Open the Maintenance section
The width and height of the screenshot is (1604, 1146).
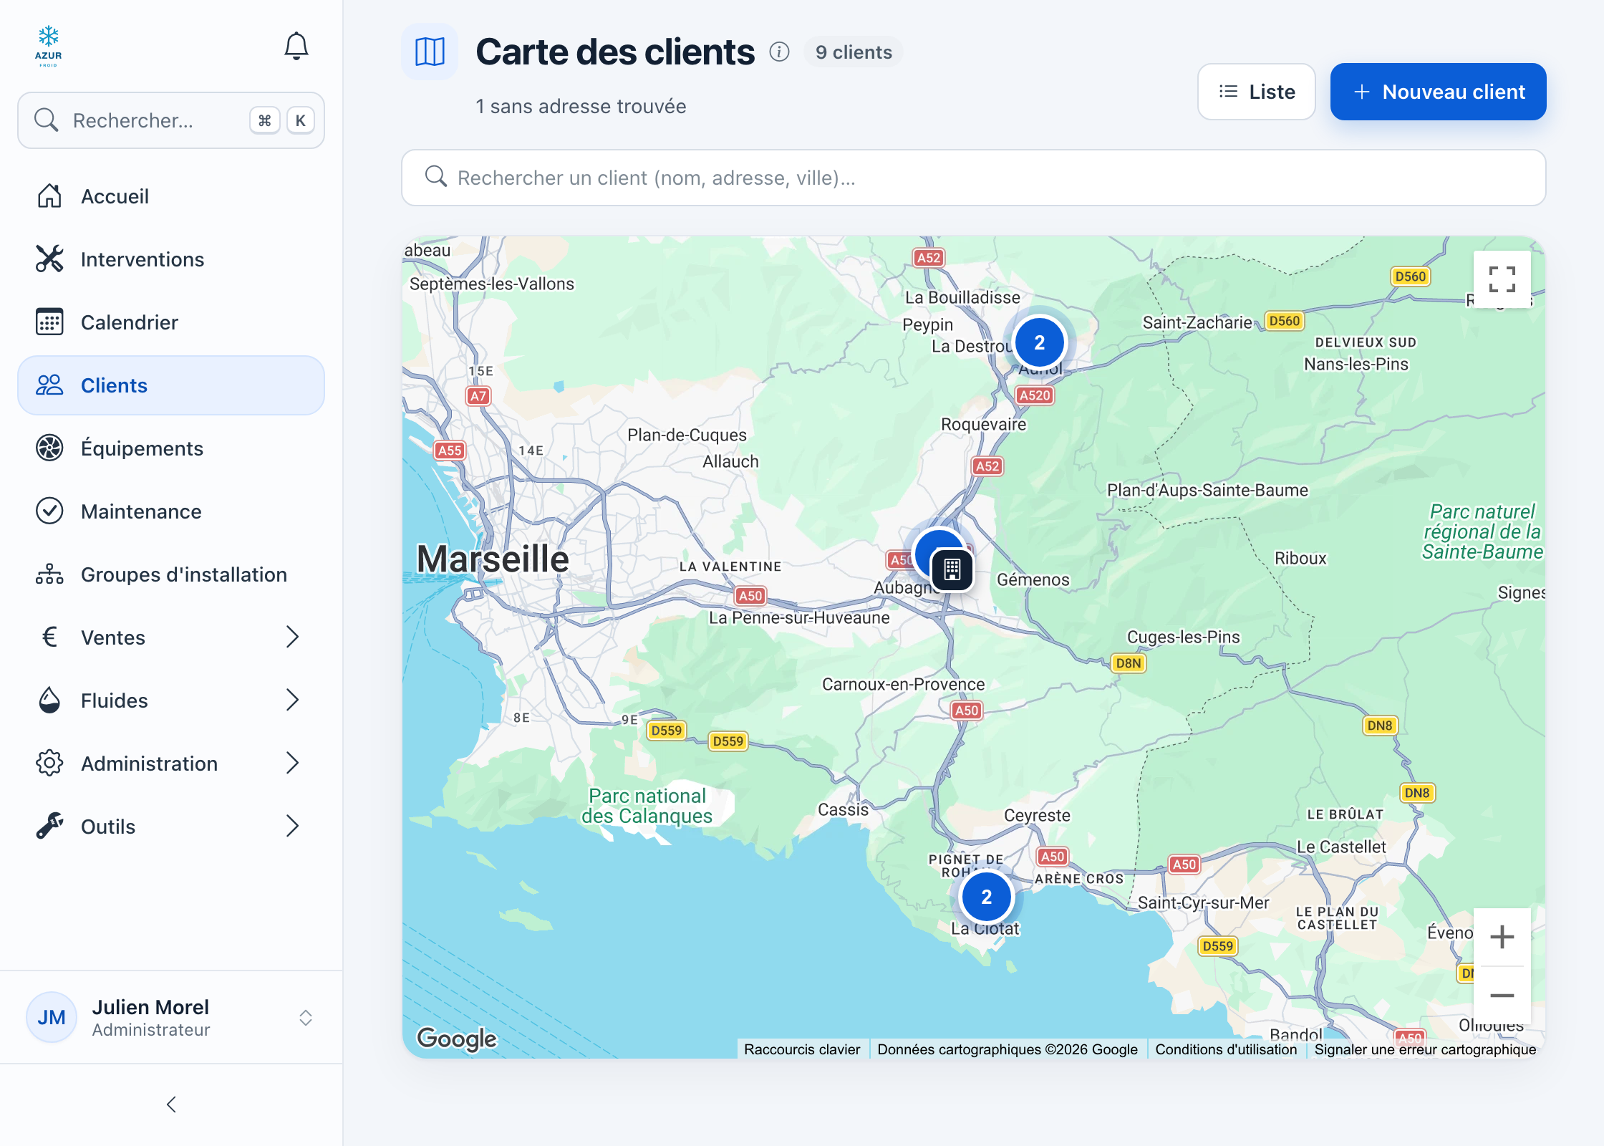pyautogui.click(x=171, y=511)
